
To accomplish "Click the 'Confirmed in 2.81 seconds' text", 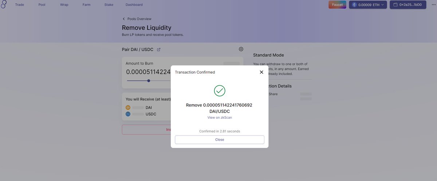I will point(220,131).
